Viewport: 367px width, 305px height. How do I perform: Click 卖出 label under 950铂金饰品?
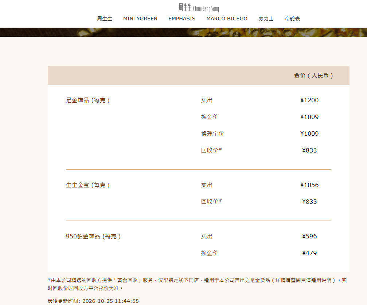pyautogui.click(x=207, y=236)
